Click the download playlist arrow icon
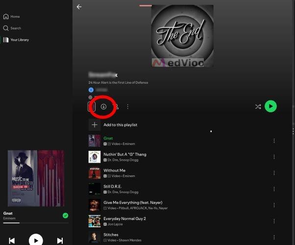The image size is (295, 245). pyautogui.click(x=103, y=107)
